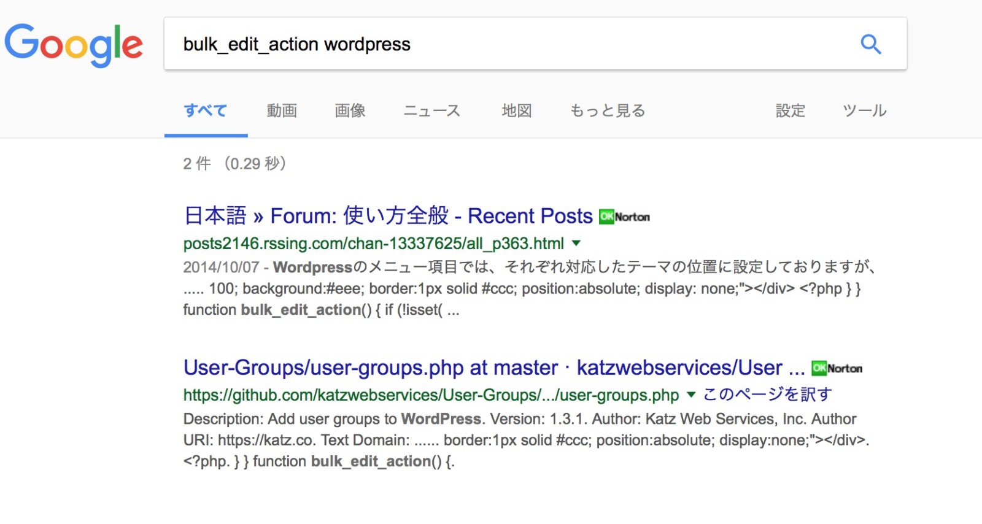Click the result count 2 件 (0.29 秒)
This screenshot has width=982, height=524.
coord(235,163)
